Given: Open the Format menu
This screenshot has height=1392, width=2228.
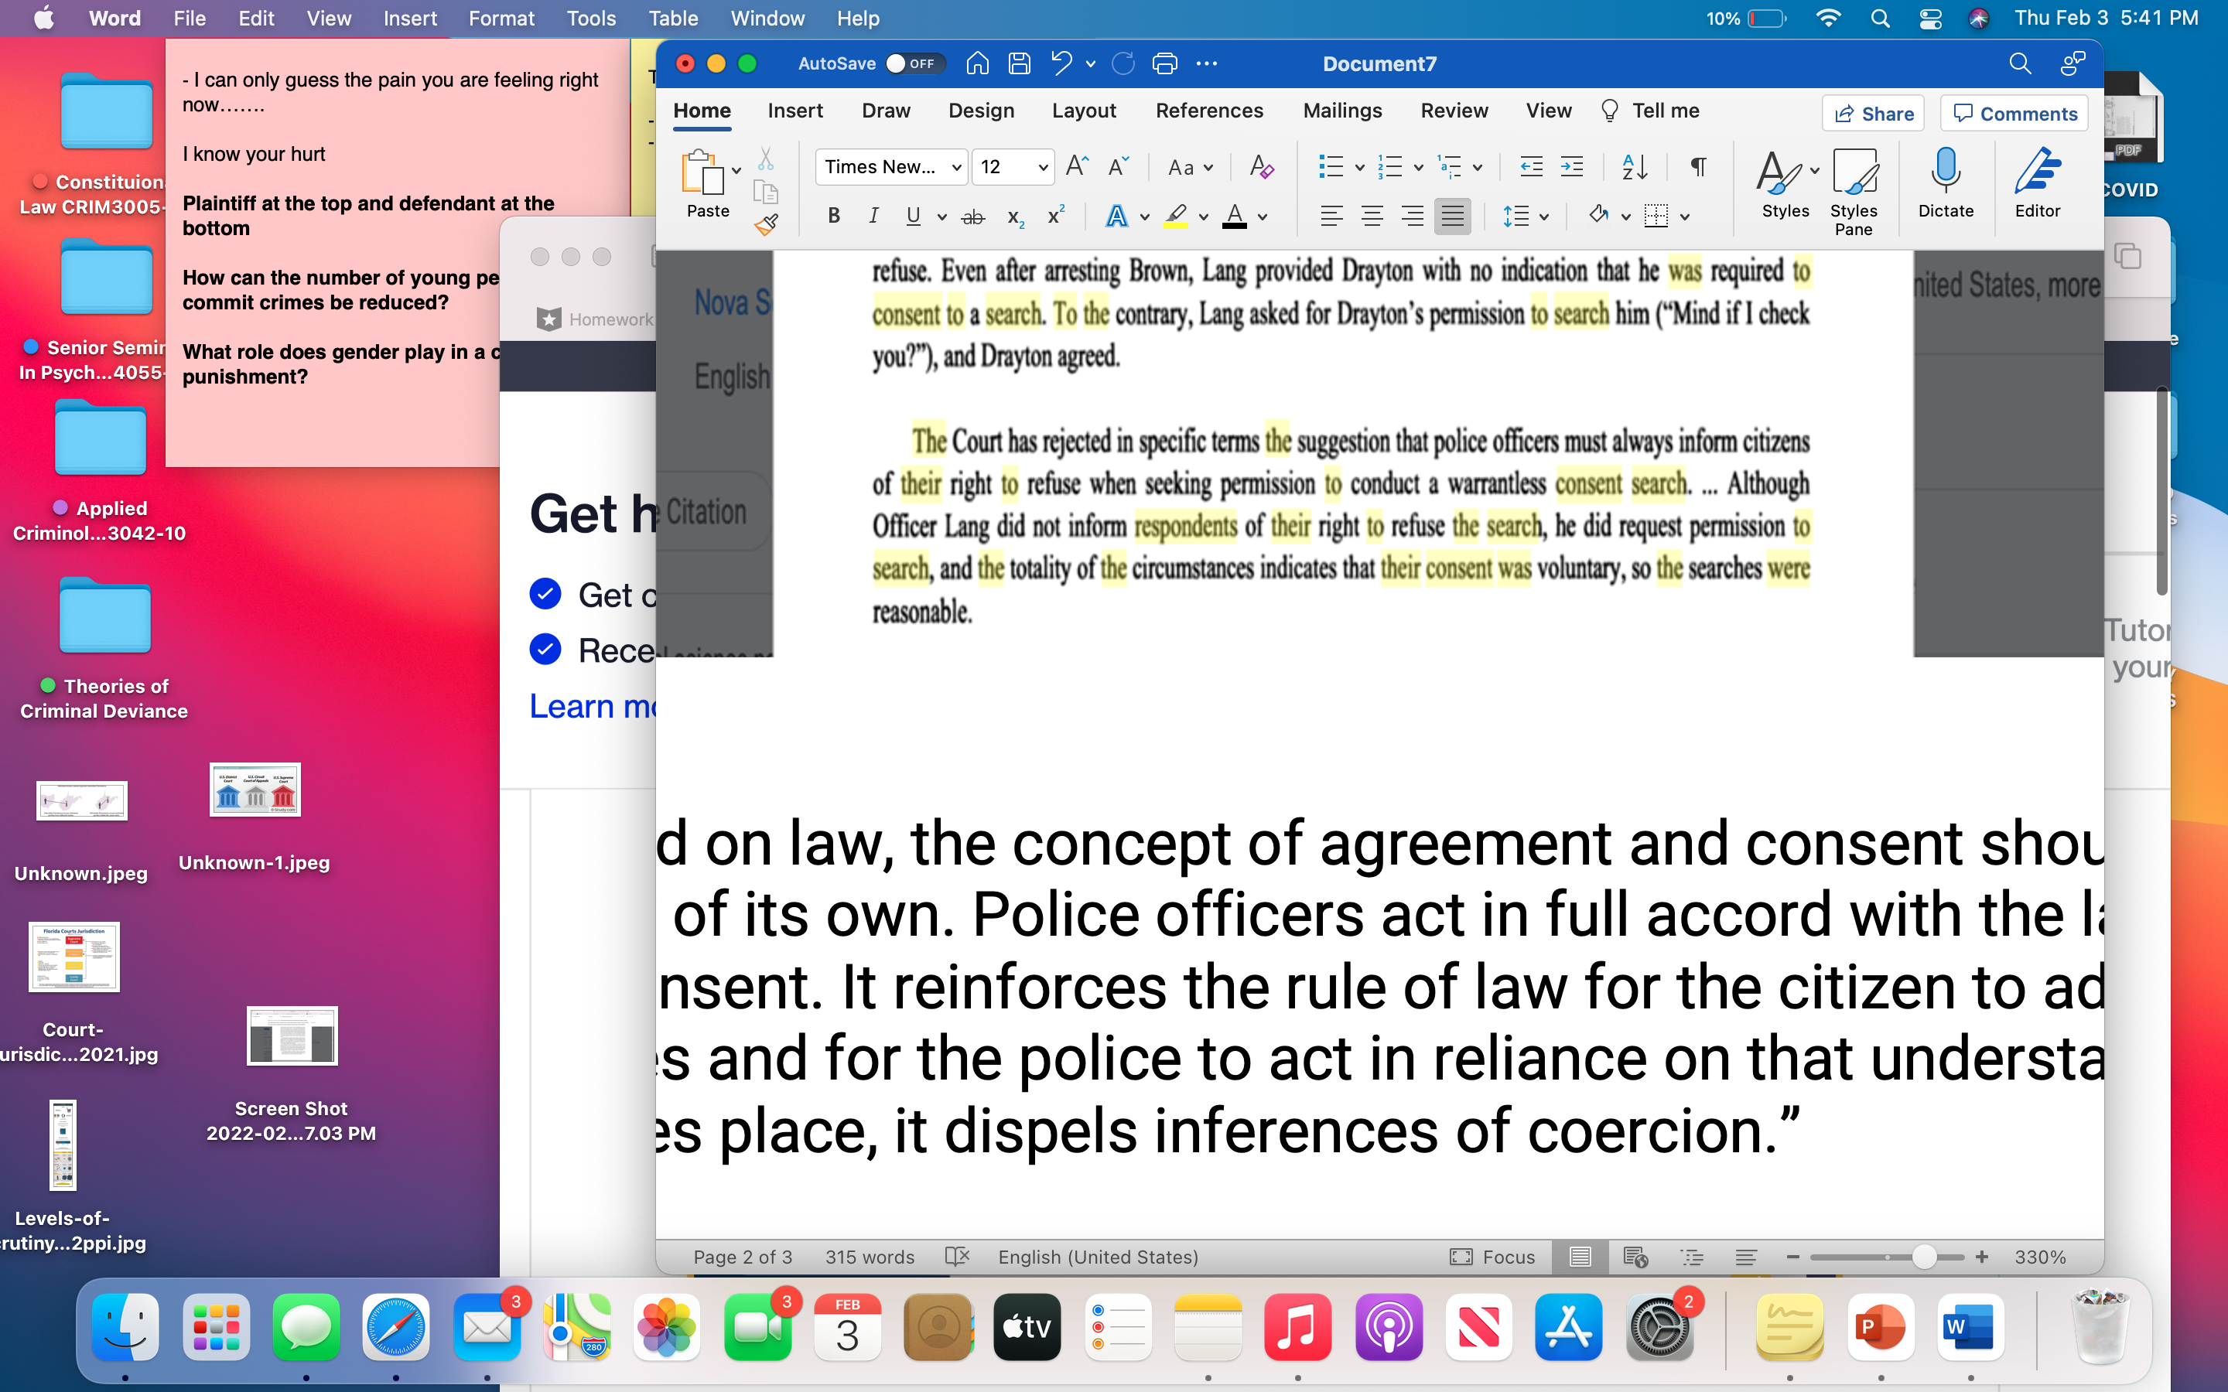Looking at the screenshot, I should click(501, 18).
